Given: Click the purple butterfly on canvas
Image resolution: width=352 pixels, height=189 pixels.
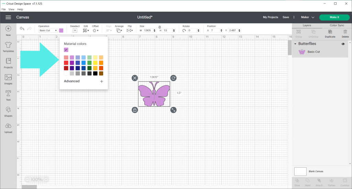Looking at the screenshot, I should pyautogui.click(x=154, y=94).
